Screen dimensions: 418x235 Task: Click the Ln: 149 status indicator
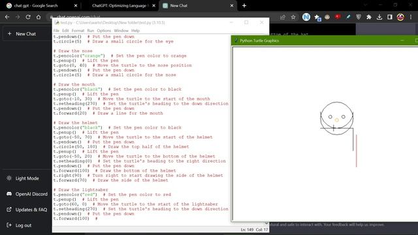click(x=247, y=230)
